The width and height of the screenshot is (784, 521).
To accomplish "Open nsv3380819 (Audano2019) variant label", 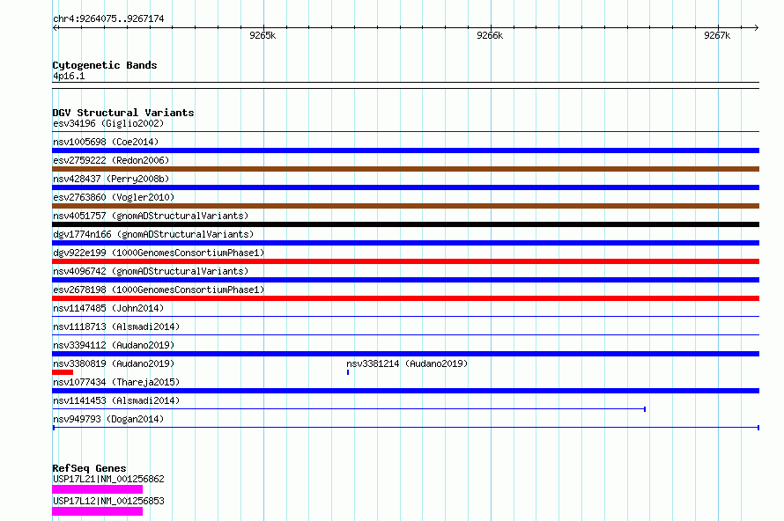I will 114,363.
